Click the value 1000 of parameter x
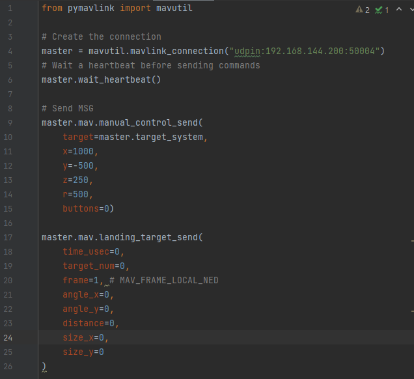Image resolution: width=414 pixels, height=379 pixels. coord(83,151)
